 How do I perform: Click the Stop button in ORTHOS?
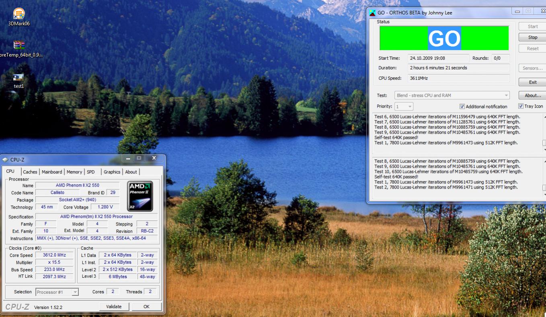(x=532, y=37)
